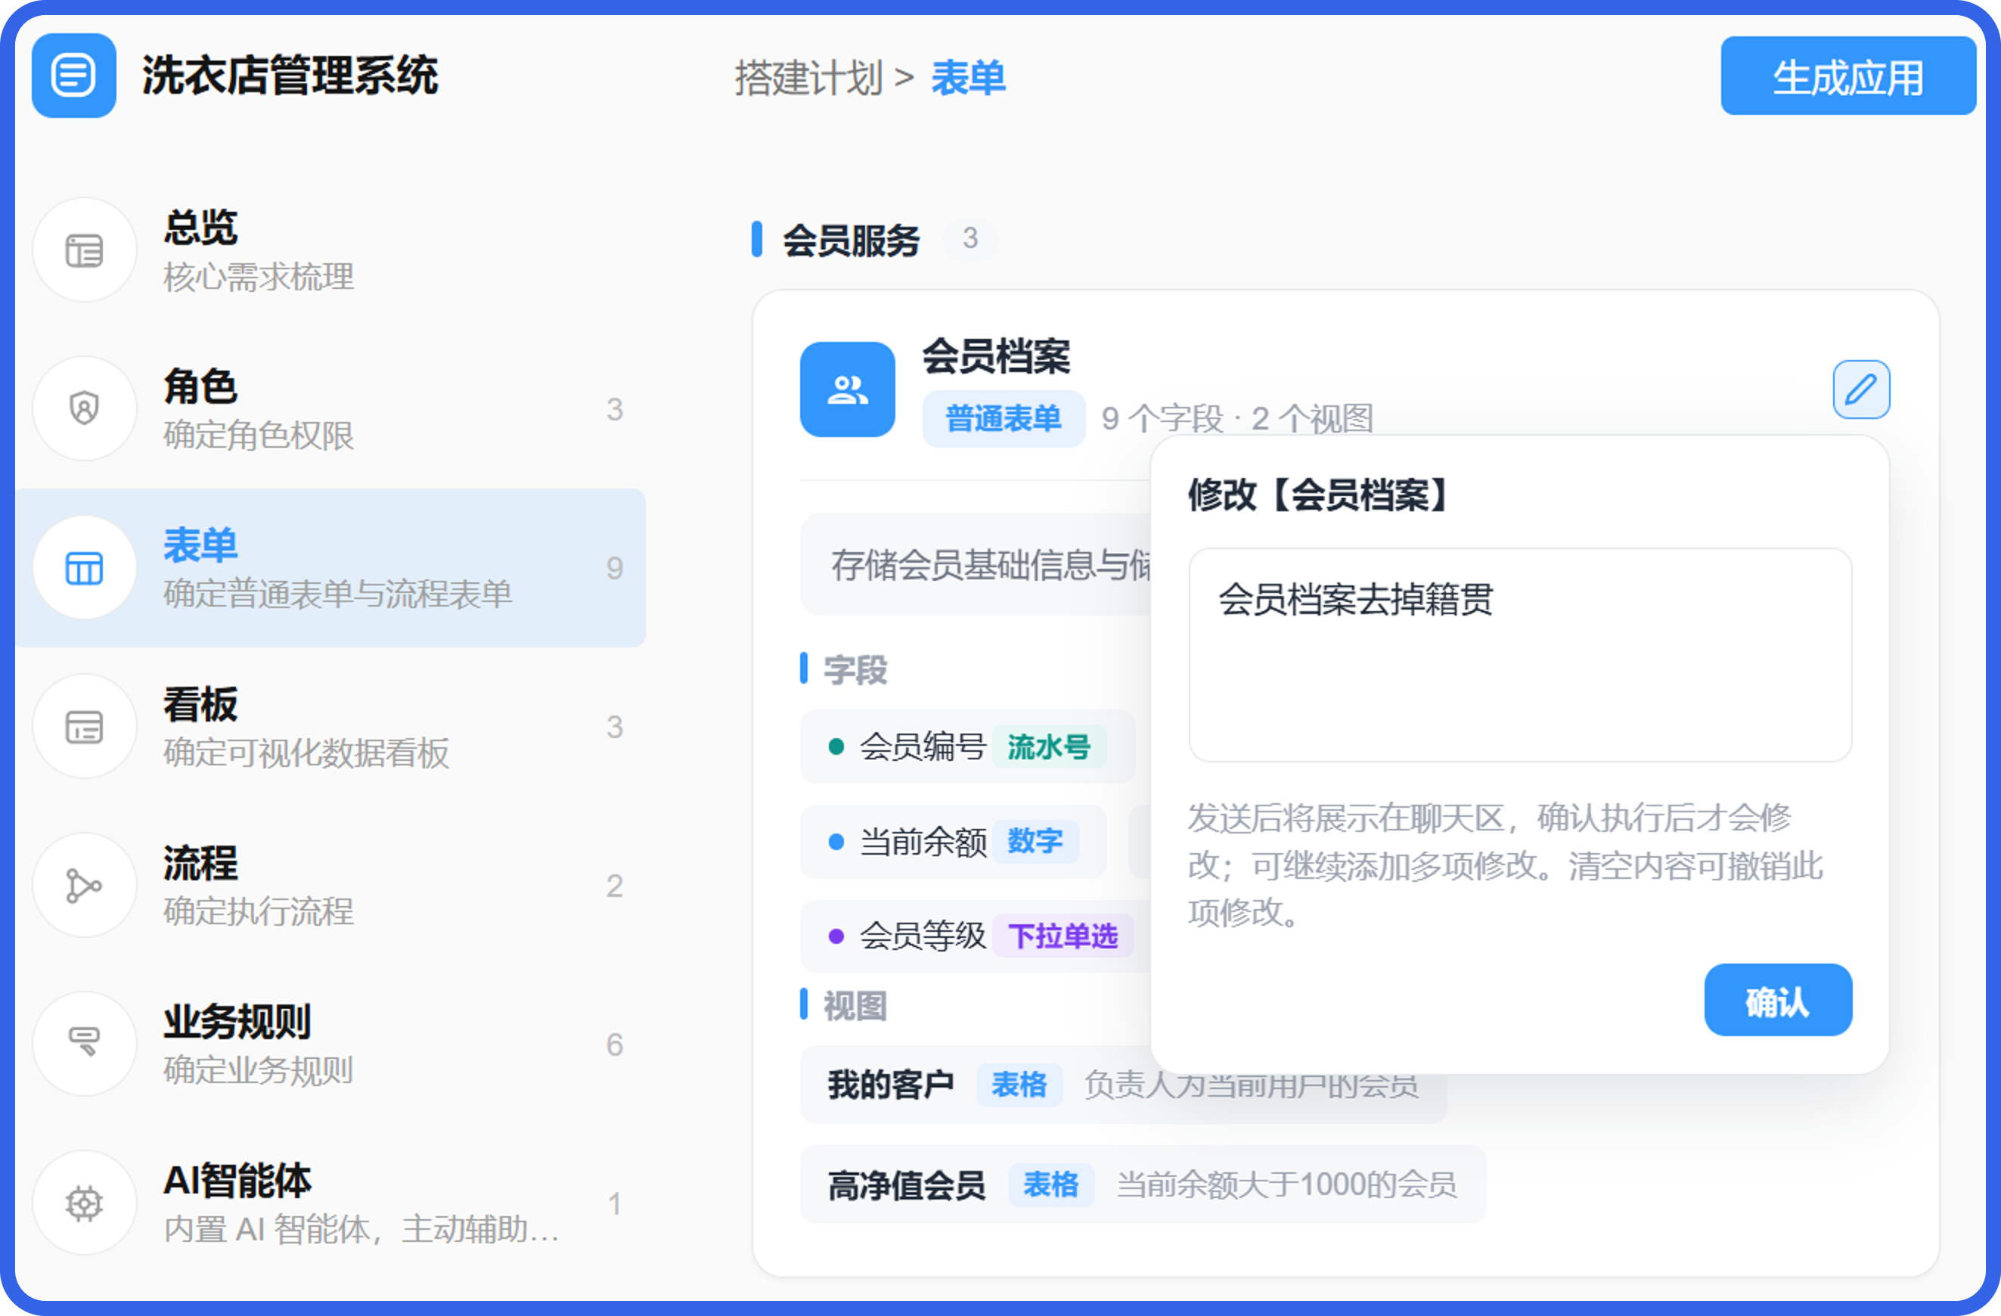Click the 洗衣店管理系统 title

pyautogui.click(x=290, y=76)
